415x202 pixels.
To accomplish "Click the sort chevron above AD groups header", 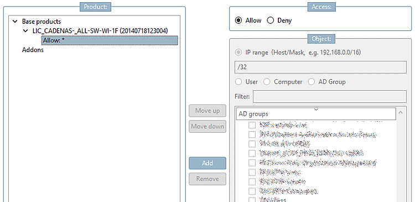I will click(316, 110).
